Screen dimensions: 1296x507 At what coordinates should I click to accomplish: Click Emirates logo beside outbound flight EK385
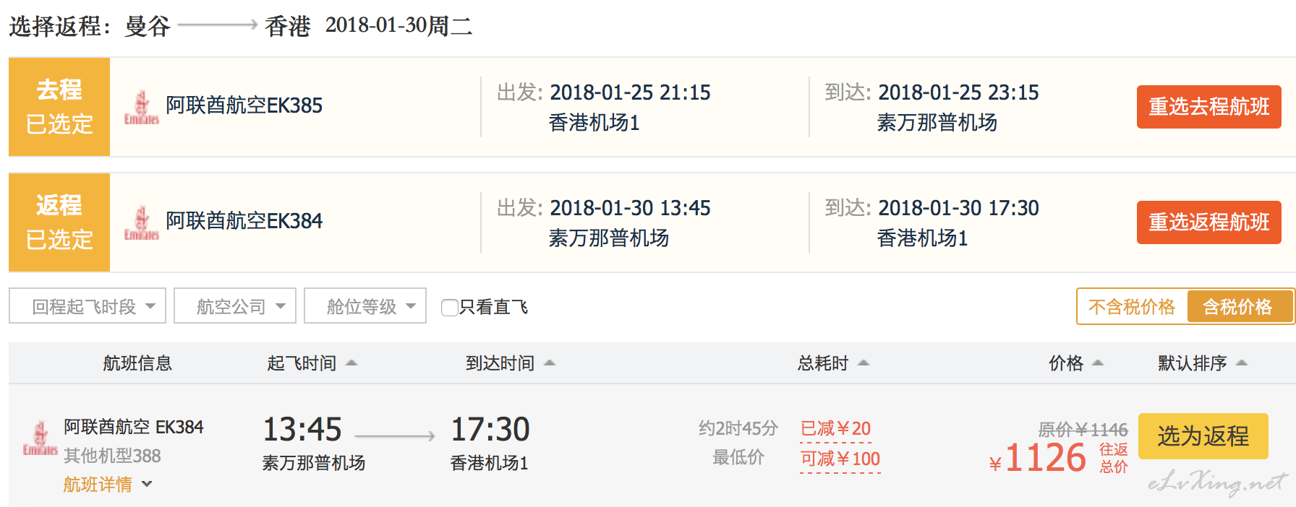(x=142, y=108)
